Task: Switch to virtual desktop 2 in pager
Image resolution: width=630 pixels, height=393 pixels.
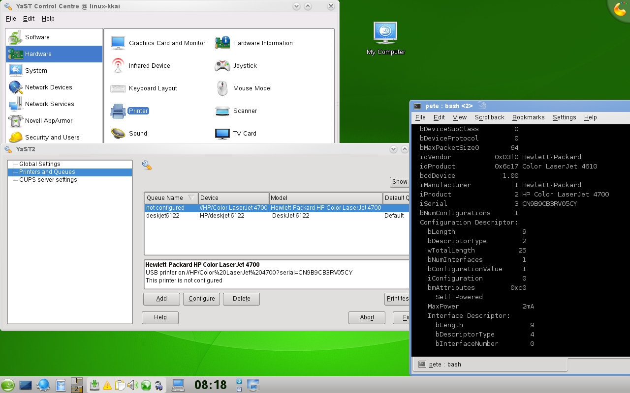Action: tap(77, 389)
